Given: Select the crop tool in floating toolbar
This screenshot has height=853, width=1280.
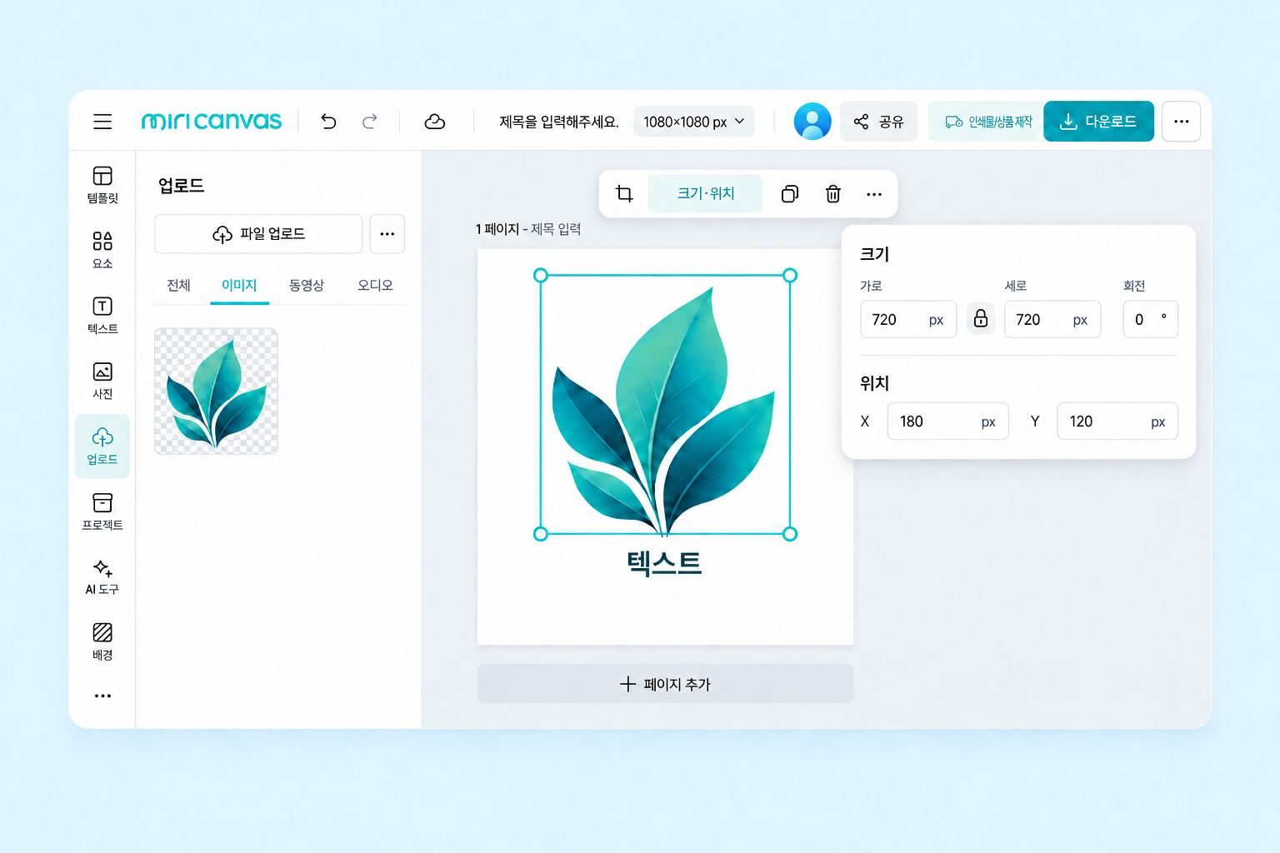Looking at the screenshot, I should 624,194.
